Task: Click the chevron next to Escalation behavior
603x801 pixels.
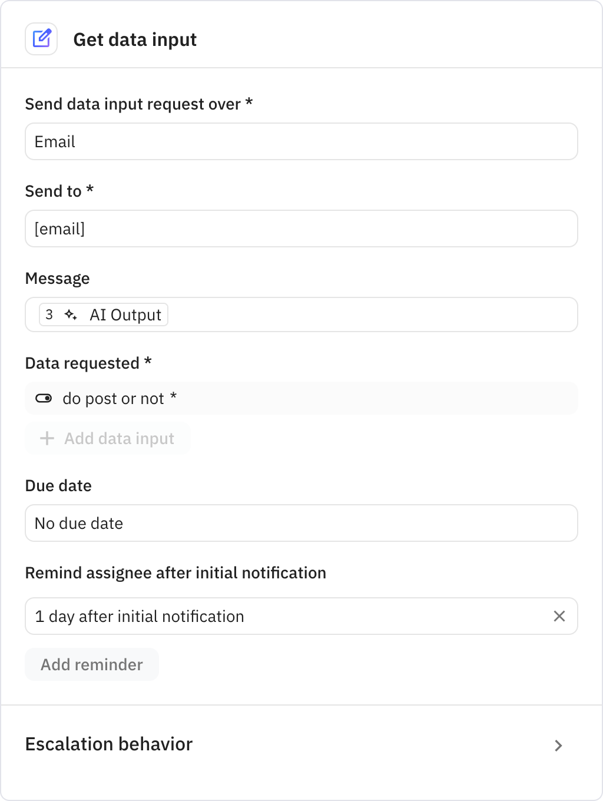Action: pos(558,746)
